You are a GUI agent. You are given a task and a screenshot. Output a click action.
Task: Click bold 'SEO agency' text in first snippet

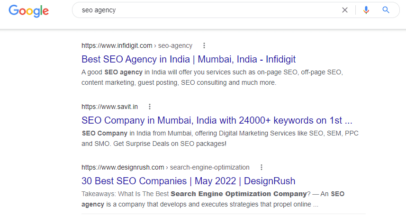[123, 72]
